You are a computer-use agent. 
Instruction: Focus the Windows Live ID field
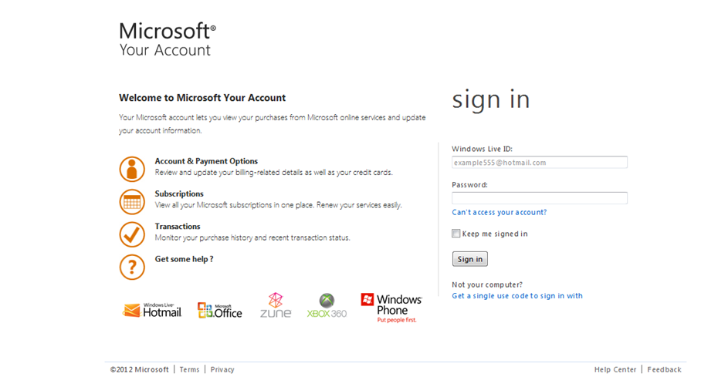point(539,163)
